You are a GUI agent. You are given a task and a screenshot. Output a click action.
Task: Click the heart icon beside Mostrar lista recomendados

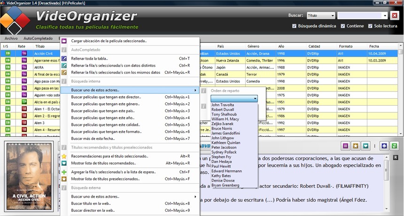[64, 163]
